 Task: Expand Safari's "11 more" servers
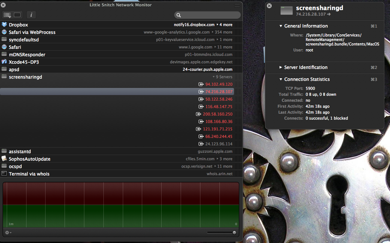pos(223,47)
